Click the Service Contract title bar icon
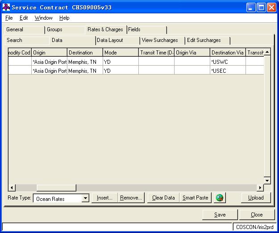The image size is (279, 233). click(6, 7)
